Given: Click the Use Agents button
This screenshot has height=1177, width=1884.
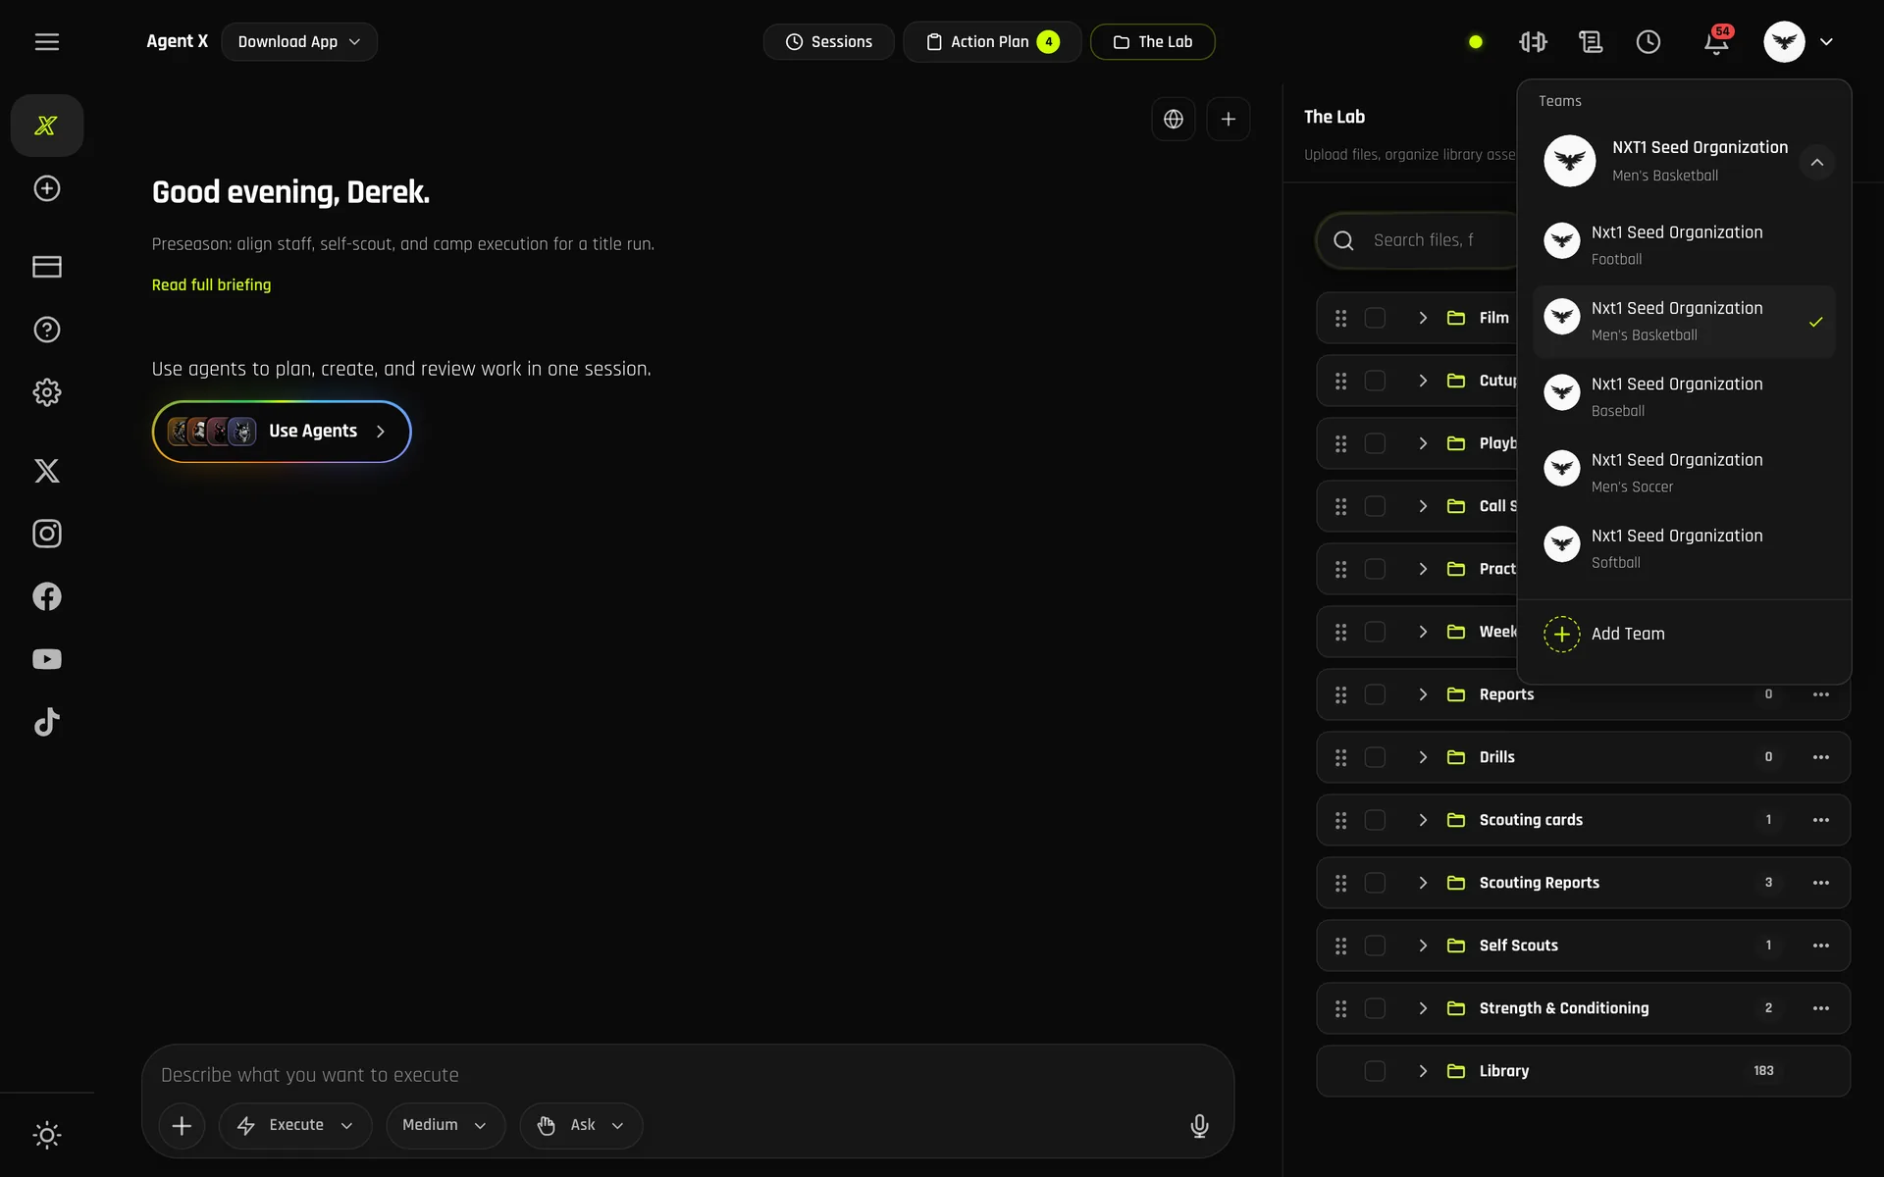Looking at the screenshot, I should pyautogui.click(x=282, y=432).
